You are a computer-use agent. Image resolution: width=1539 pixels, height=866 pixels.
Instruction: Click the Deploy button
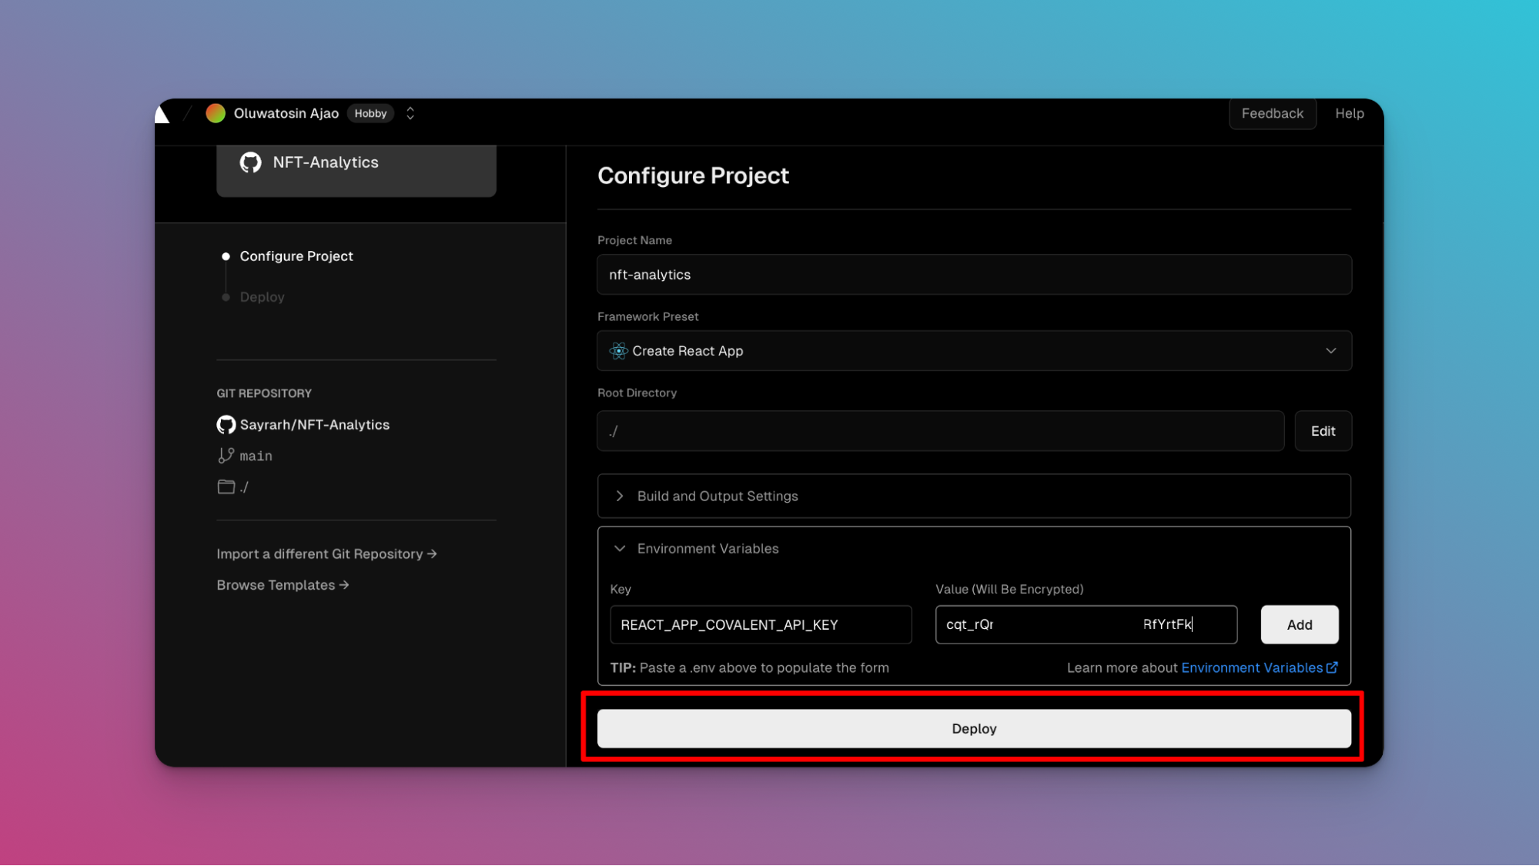pyautogui.click(x=974, y=729)
